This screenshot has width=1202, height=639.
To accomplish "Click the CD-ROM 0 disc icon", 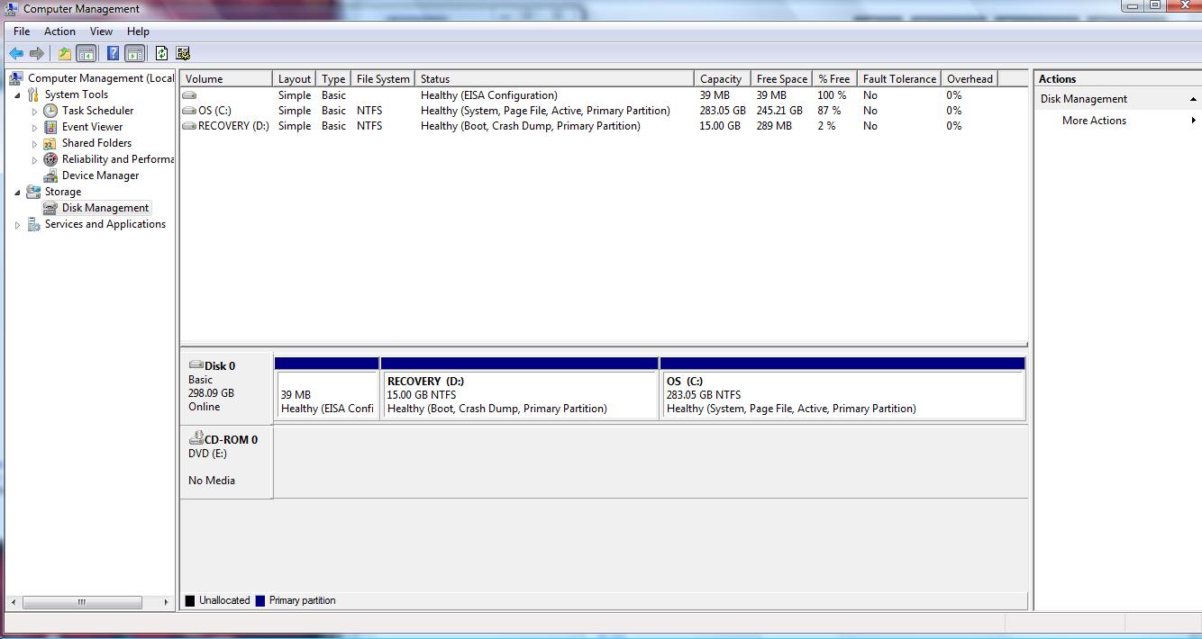I will [196, 438].
